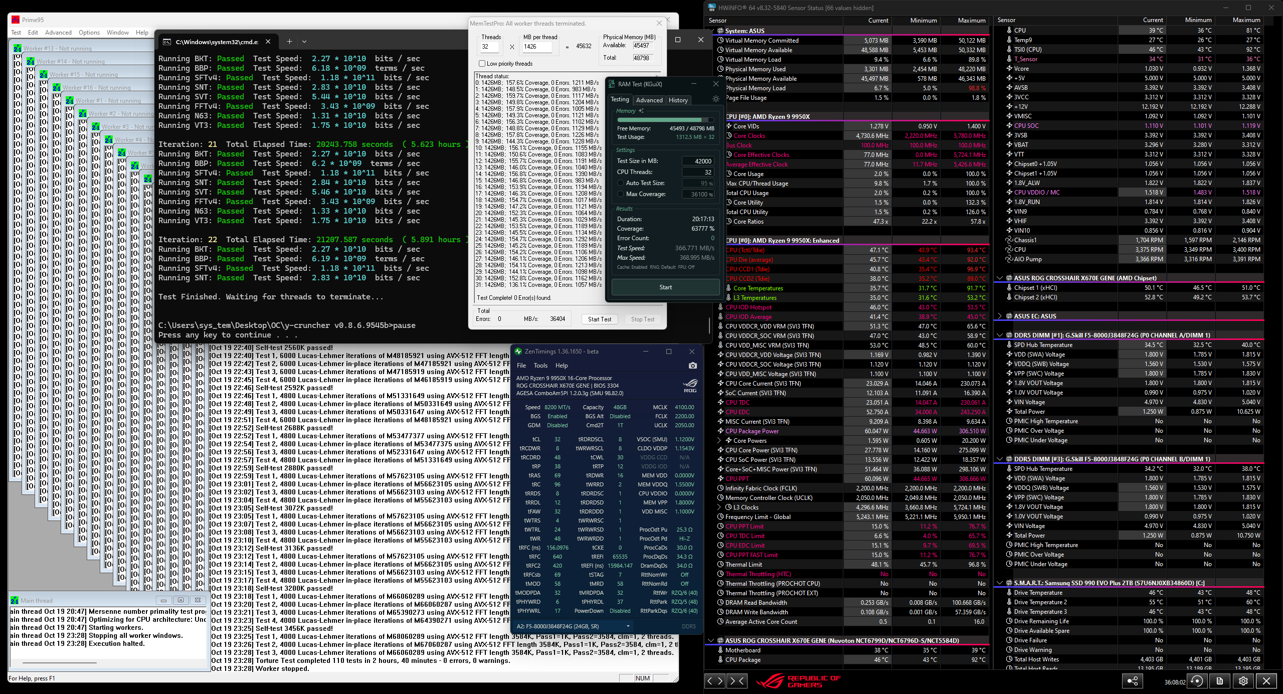Click Stop Test in MemTestPro
Viewport: 1283px width, 694px height.
click(x=643, y=319)
